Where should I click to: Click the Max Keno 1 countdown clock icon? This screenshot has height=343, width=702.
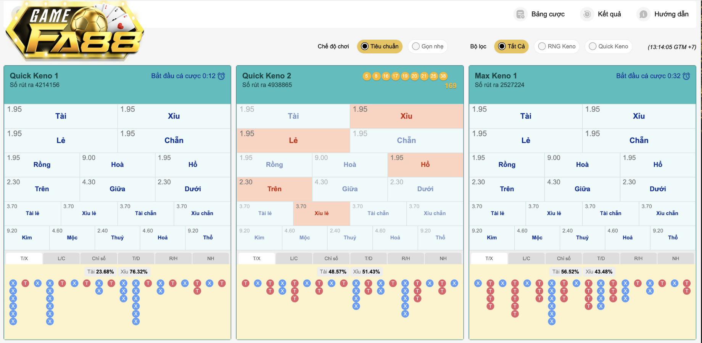click(686, 76)
